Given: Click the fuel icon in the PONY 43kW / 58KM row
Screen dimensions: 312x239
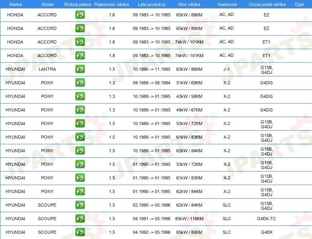Looking at the screenshot, I should pyautogui.click(x=80, y=96).
